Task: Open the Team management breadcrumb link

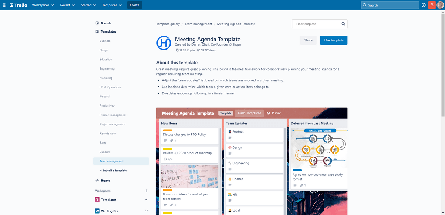Action: [198, 24]
